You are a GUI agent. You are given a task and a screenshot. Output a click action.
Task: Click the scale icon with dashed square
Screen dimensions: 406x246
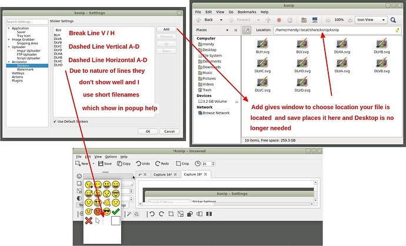pyautogui.click(x=181, y=214)
